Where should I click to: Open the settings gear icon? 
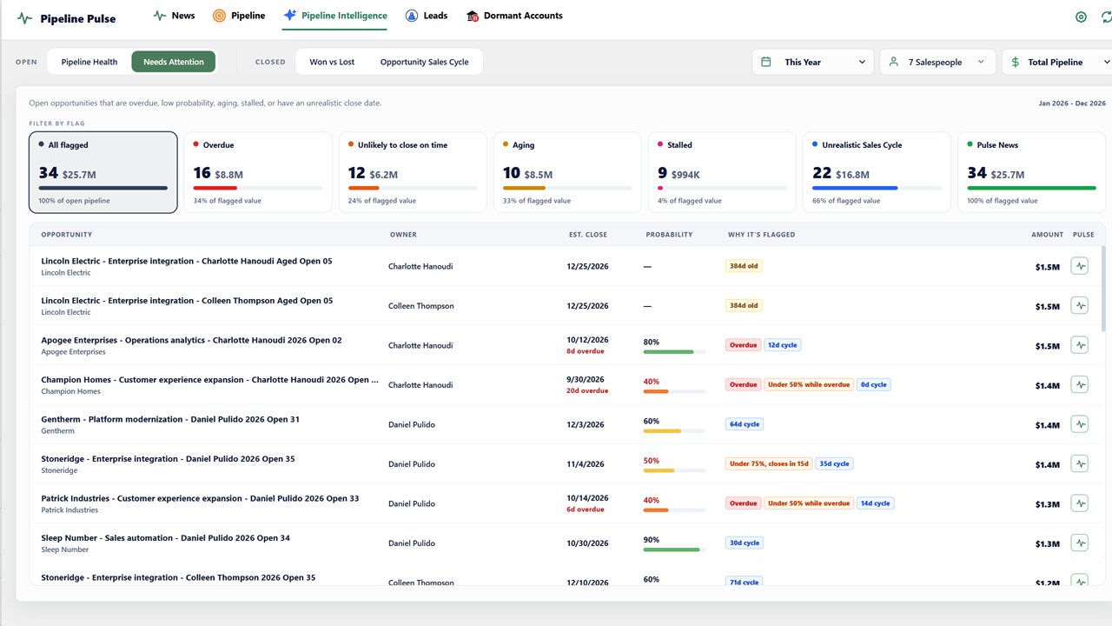[x=1082, y=17]
